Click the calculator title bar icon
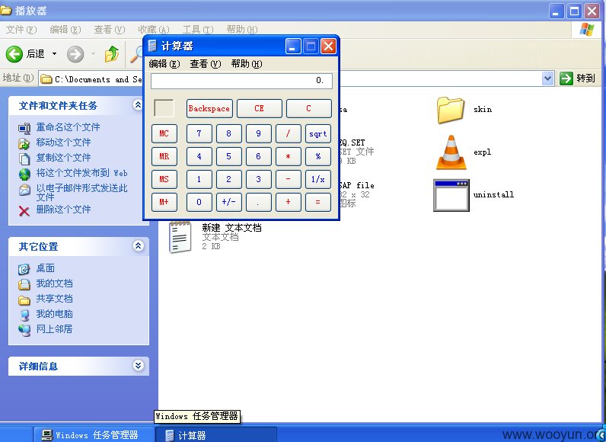Viewport: 606px width, 442px height. coord(152,46)
